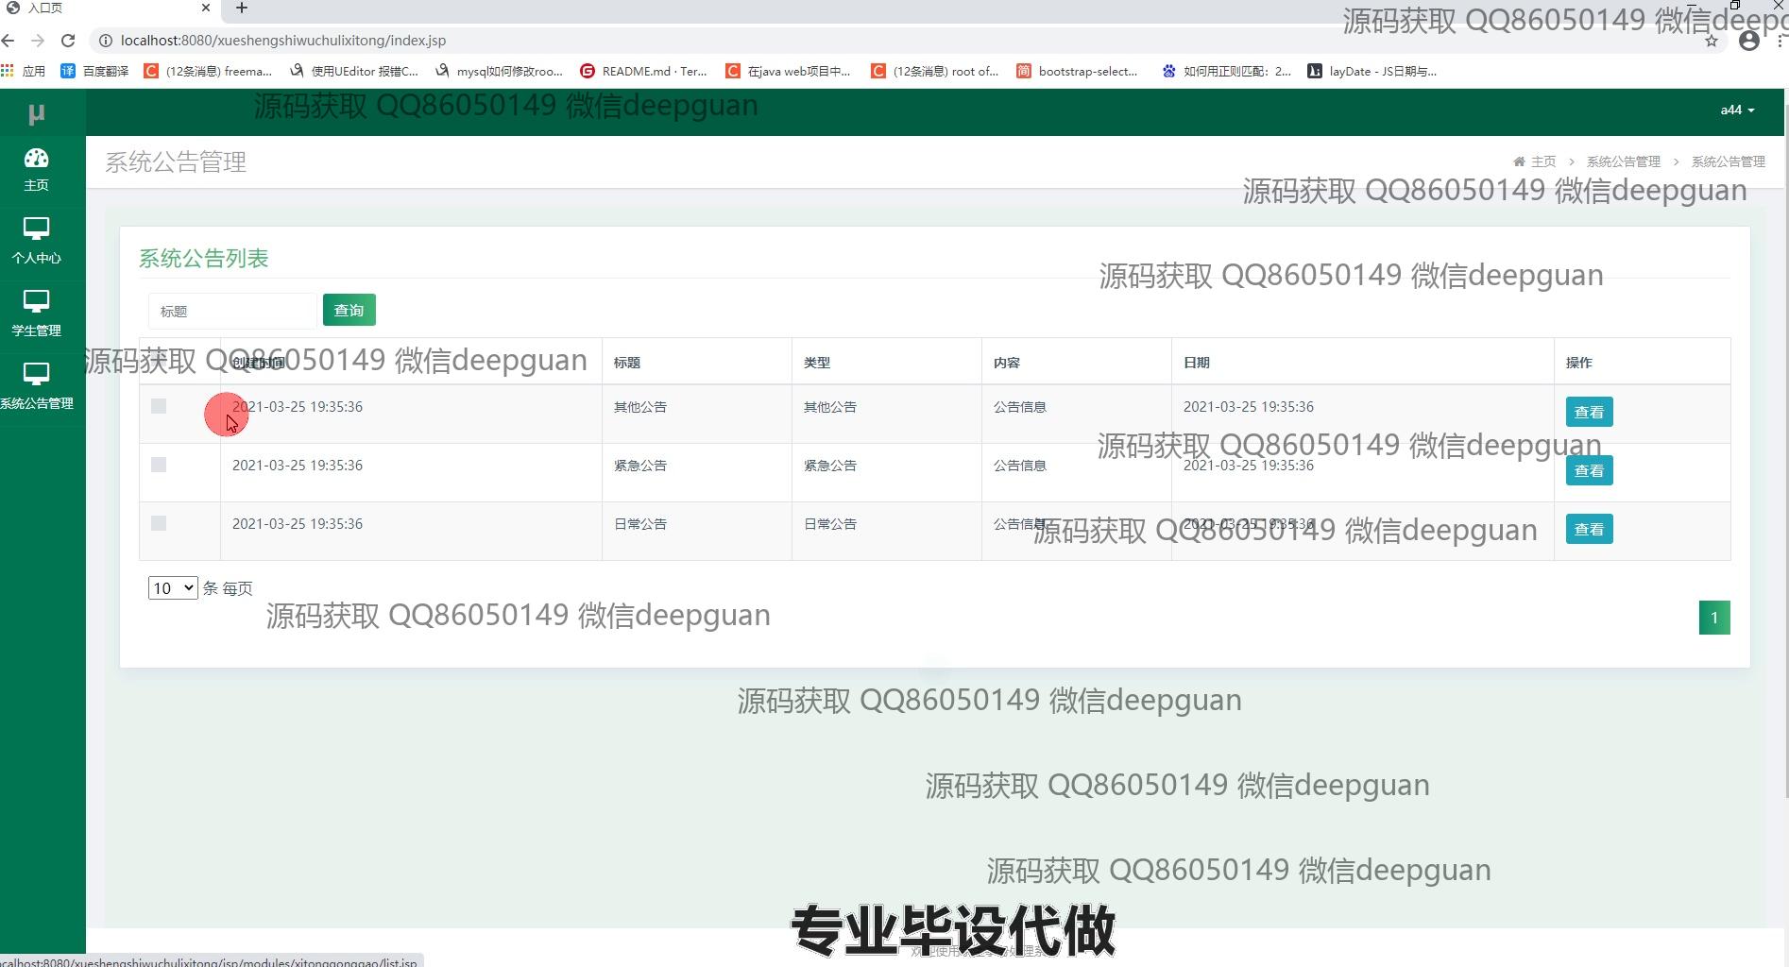This screenshot has height=967, width=1789.
Task: Click the dashboard icon for 主页
Action: pos(36,159)
